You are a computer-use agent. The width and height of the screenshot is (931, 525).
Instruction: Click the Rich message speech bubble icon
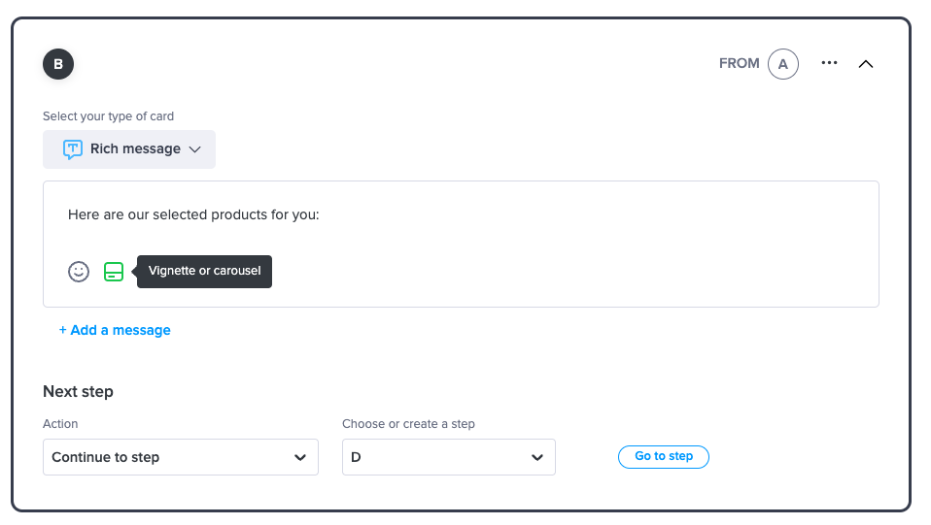tap(73, 148)
